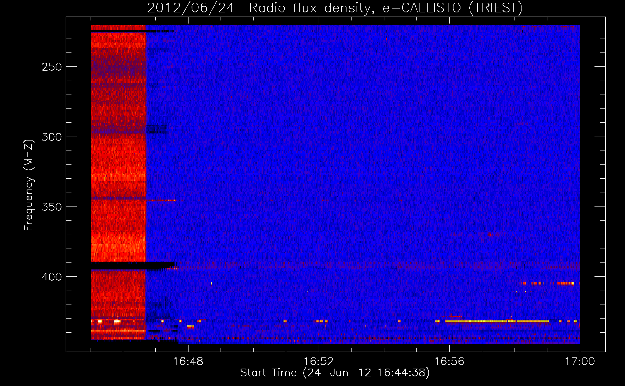Click the 17:00 time tick label

click(580, 362)
